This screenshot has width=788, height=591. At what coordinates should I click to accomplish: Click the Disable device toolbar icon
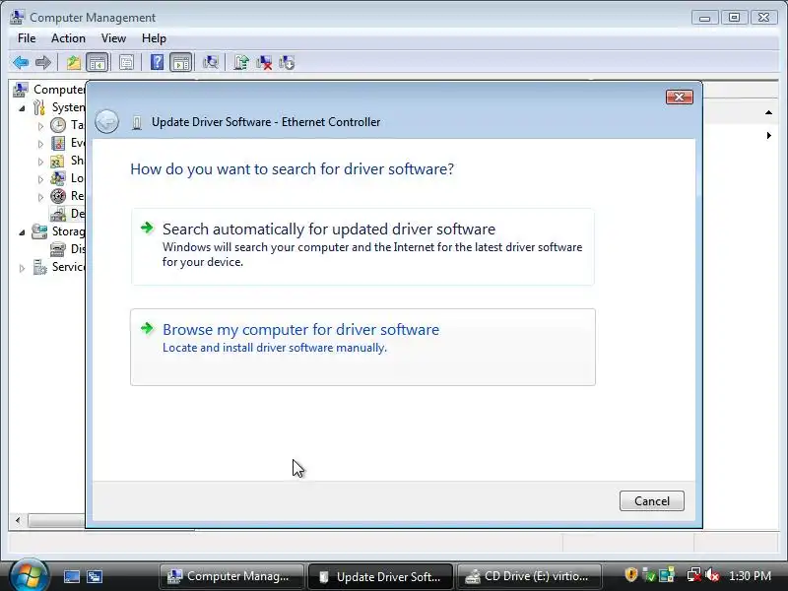click(x=287, y=63)
